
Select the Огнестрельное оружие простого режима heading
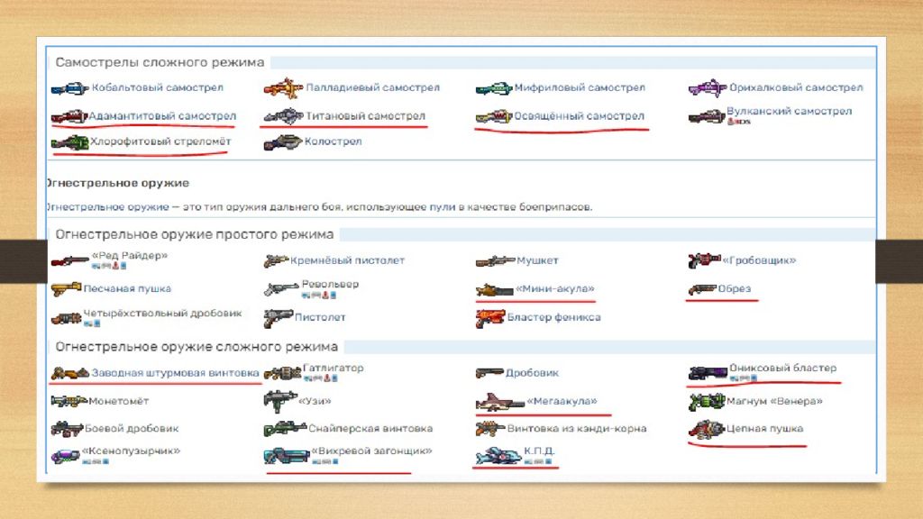pyautogui.click(x=195, y=234)
